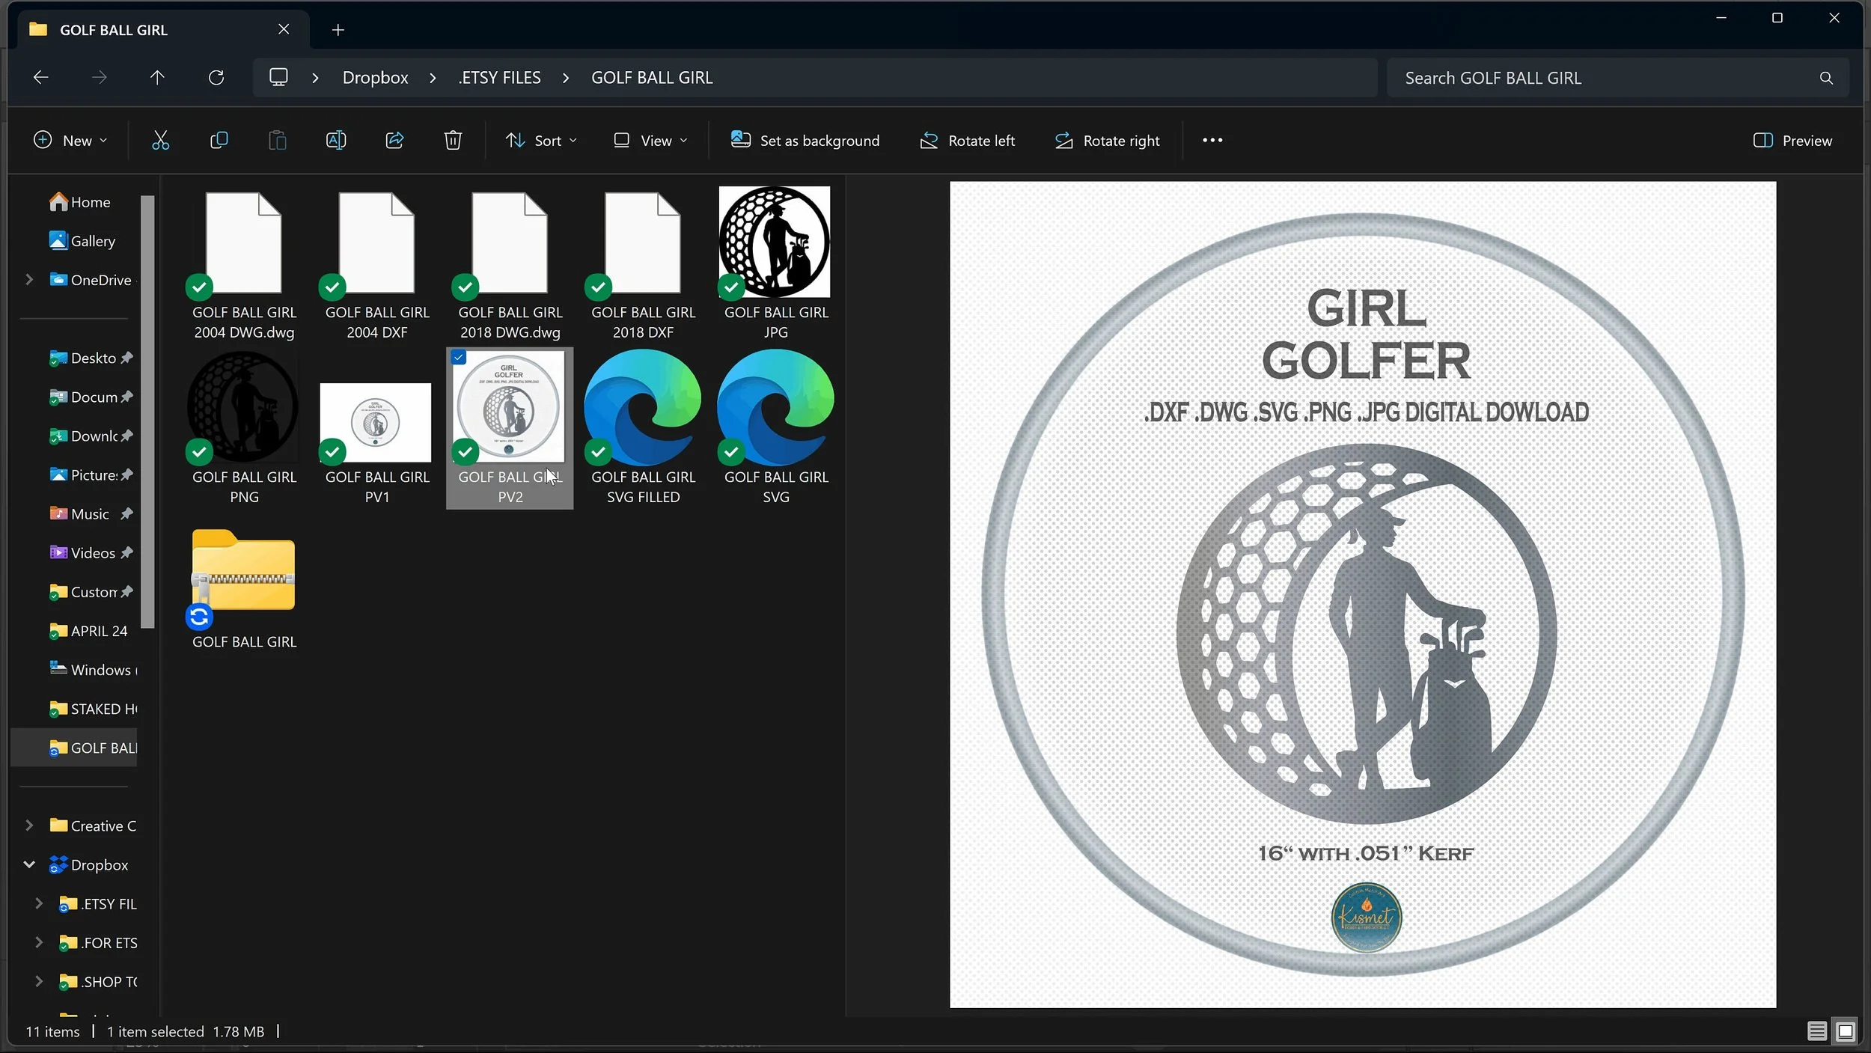Open the Desktop quick access folder

[90, 358]
